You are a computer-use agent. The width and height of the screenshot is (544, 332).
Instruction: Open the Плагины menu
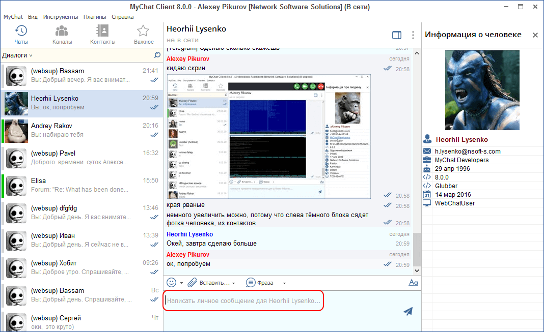coord(95,17)
